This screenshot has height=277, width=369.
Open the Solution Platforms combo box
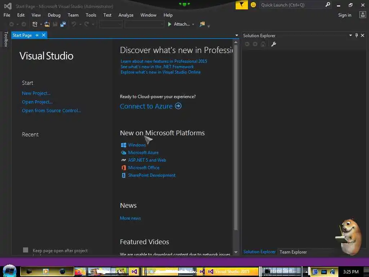tap(144, 24)
